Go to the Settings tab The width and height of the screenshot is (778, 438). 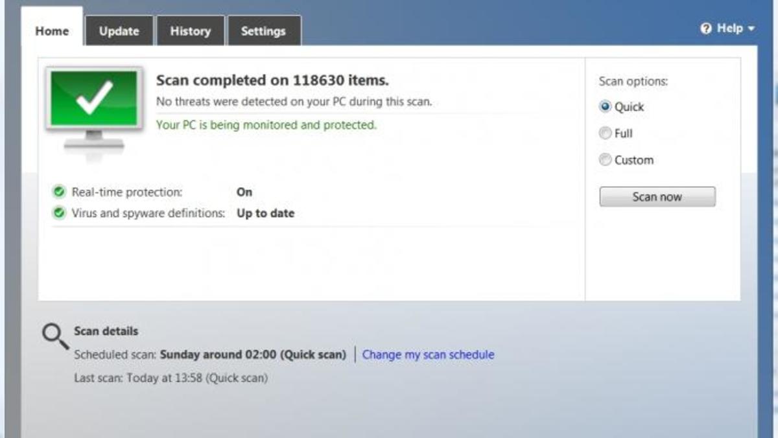tap(263, 31)
